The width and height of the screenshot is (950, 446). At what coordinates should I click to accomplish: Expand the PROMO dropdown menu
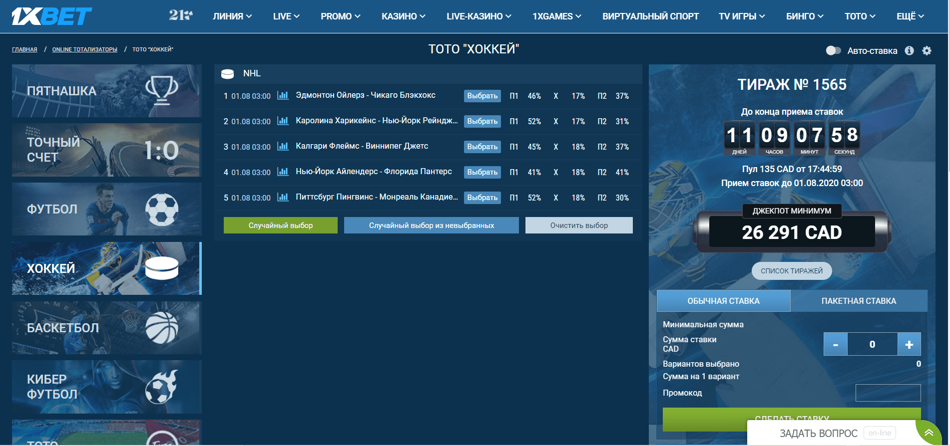point(341,16)
